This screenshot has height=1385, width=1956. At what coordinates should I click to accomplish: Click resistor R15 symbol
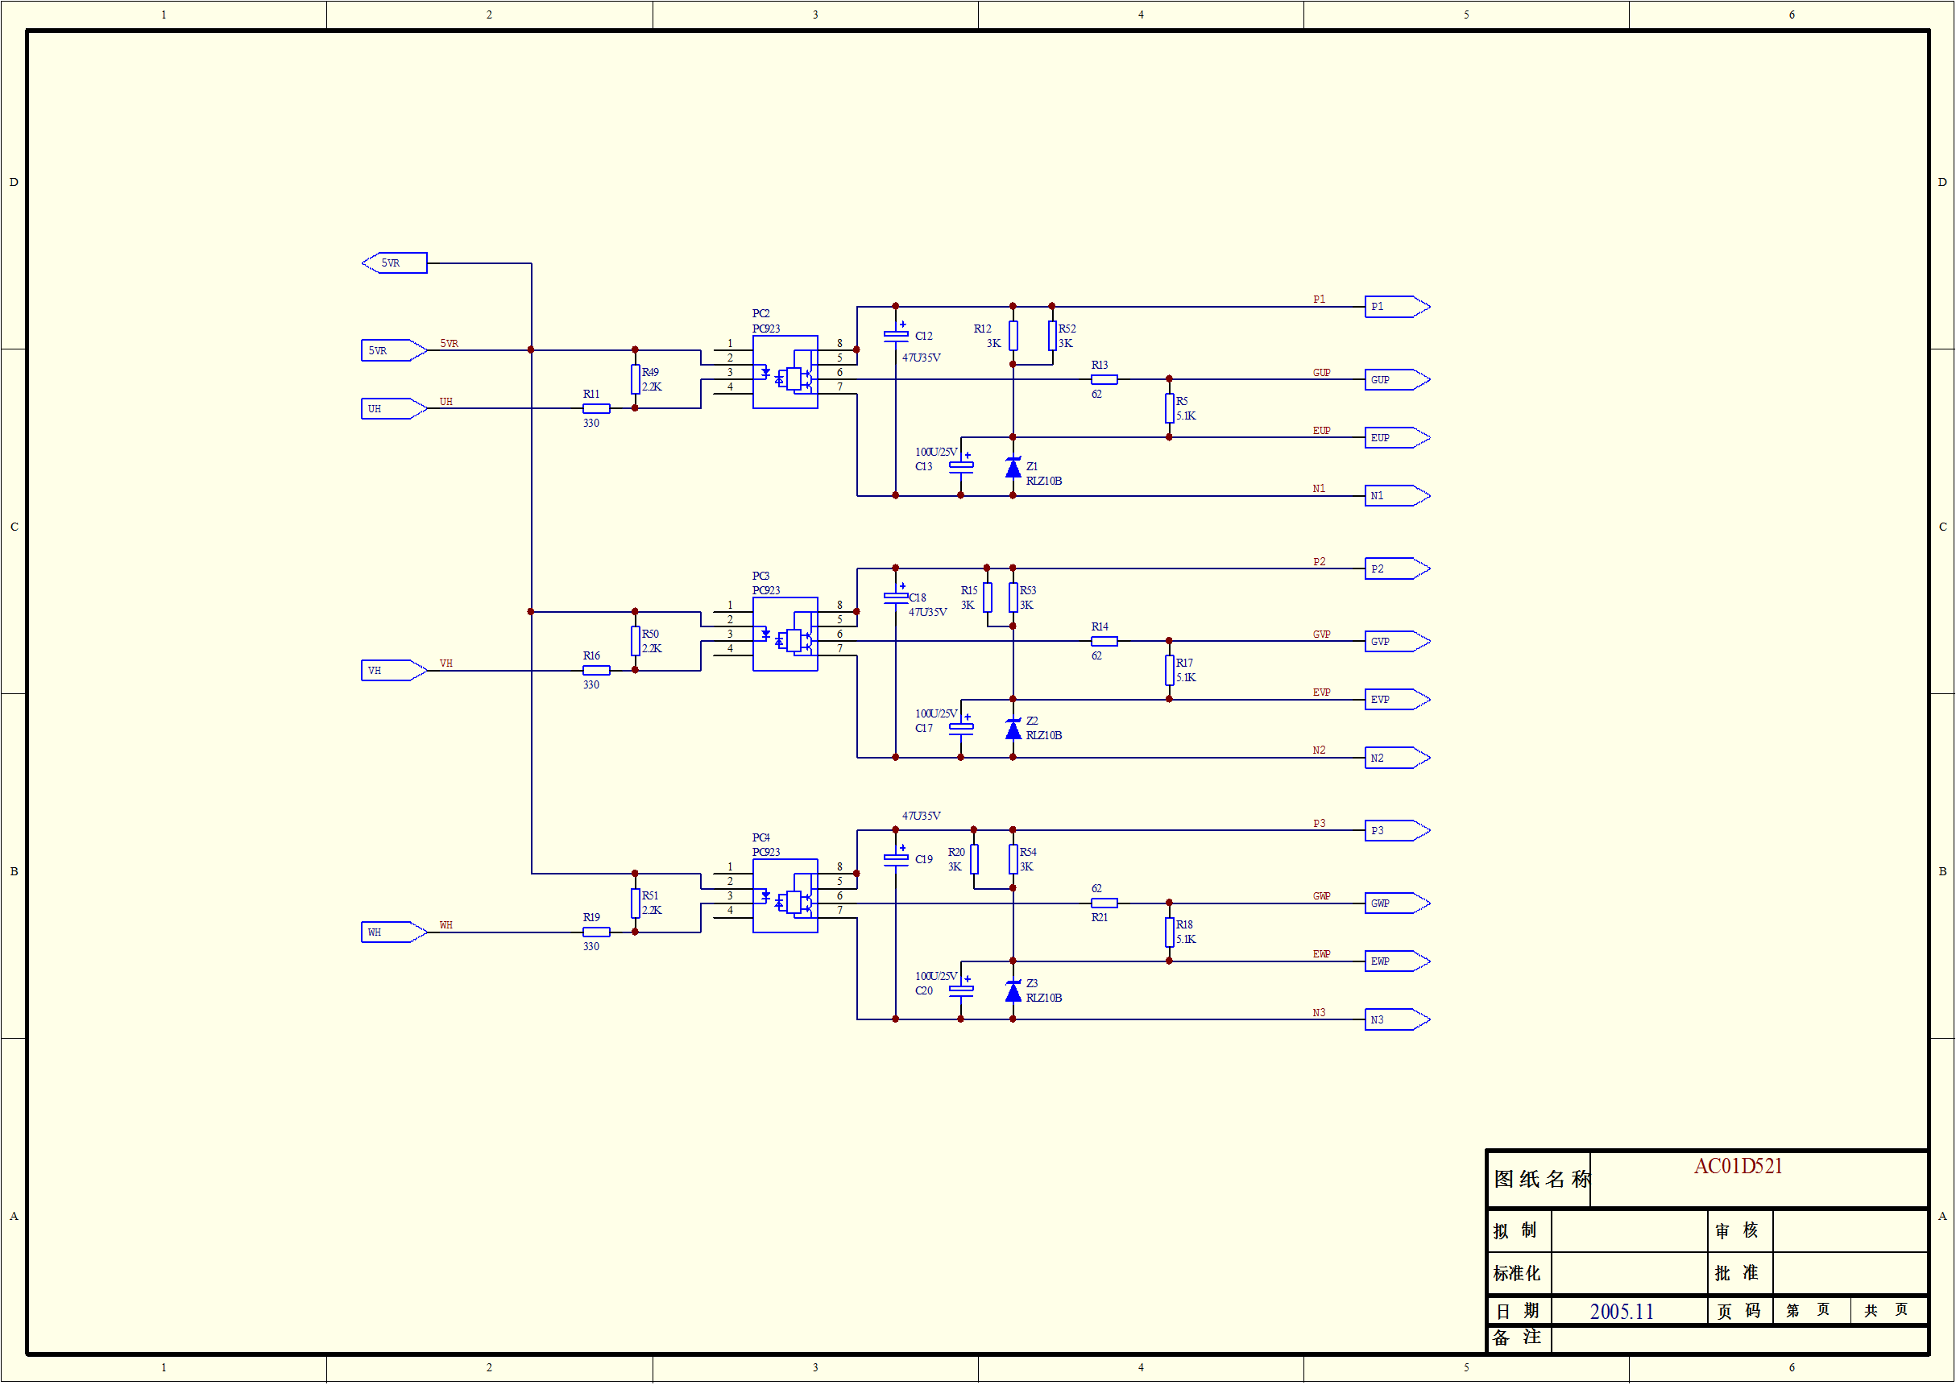(988, 597)
